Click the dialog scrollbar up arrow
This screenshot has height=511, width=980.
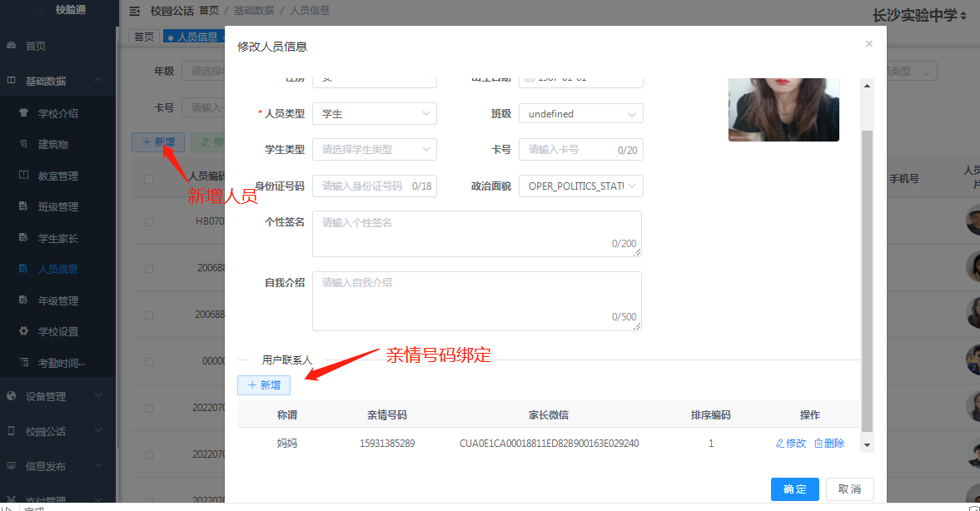[x=867, y=86]
